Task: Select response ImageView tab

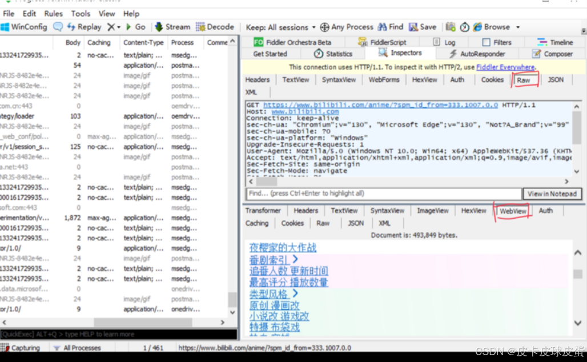Action: tap(432, 210)
